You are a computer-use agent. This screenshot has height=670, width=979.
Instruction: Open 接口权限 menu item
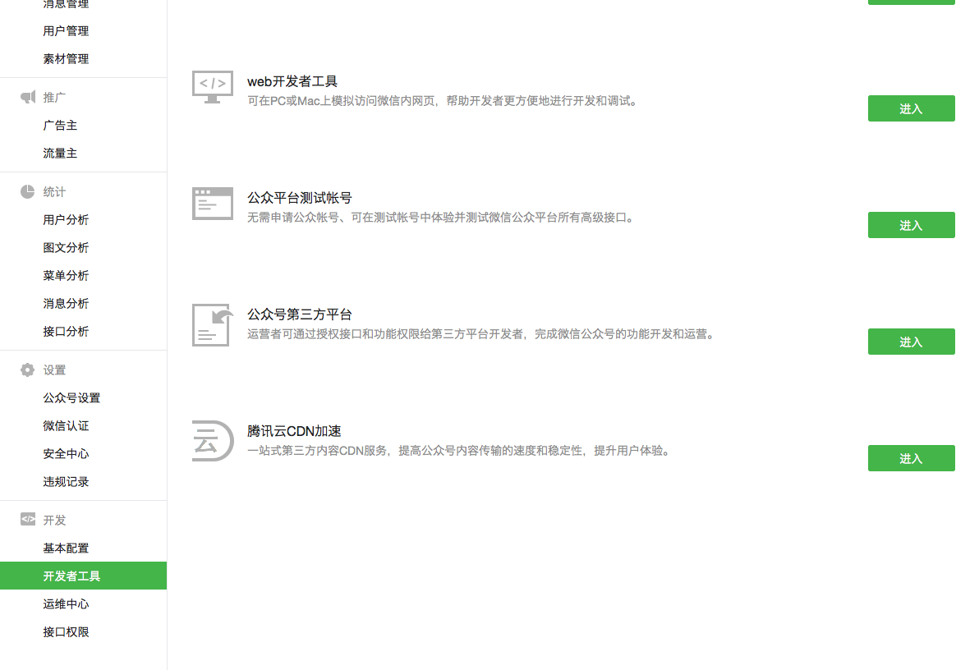point(66,632)
